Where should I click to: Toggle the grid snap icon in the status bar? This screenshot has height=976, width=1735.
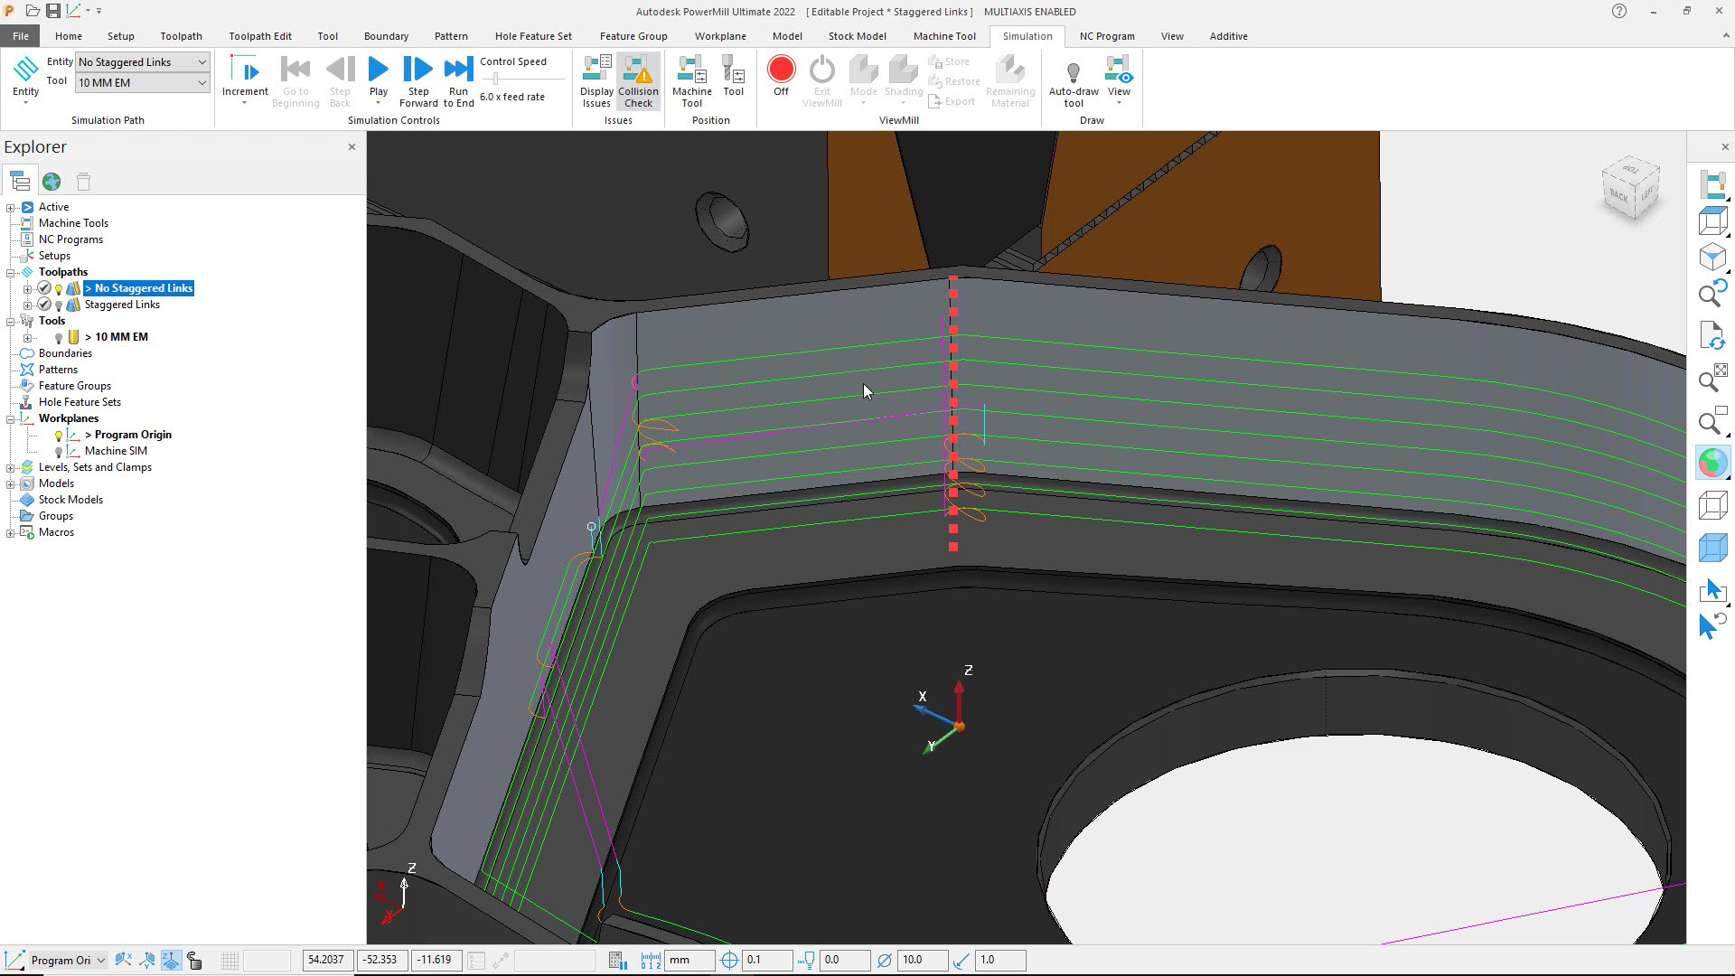click(x=230, y=960)
